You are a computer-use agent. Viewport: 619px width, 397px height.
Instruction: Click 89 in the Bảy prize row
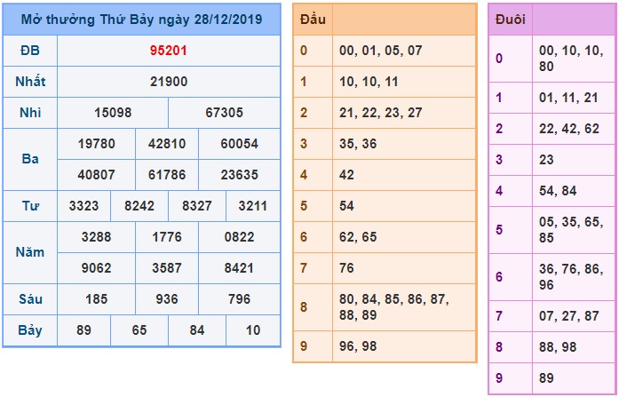(x=83, y=330)
